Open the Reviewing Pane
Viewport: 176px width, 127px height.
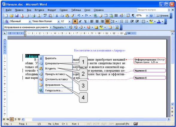[117, 27]
